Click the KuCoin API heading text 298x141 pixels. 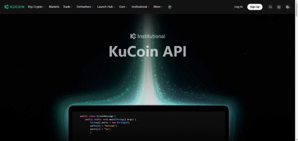(148, 51)
